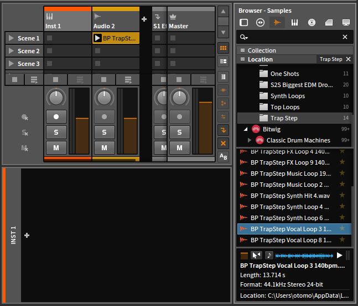Image resolution: width=358 pixels, height=306 pixels.
Task: Click the browser search field
Action: click(294, 37)
